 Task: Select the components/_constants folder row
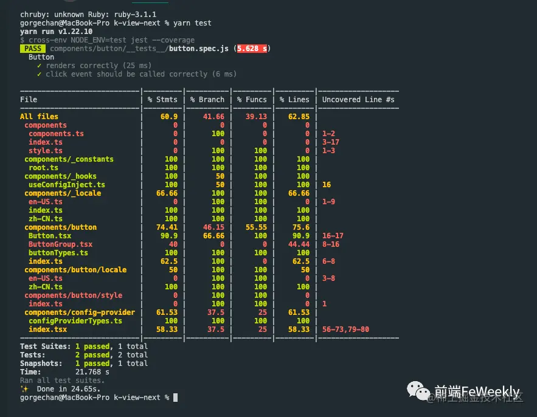[69, 159]
